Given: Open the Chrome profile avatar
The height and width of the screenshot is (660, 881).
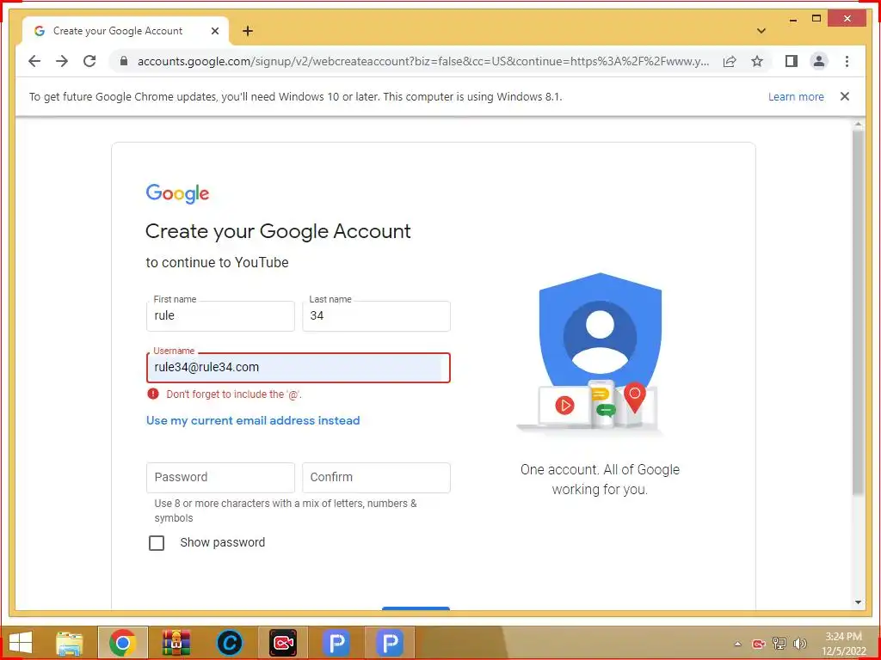Looking at the screenshot, I should [x=819, y=61].
